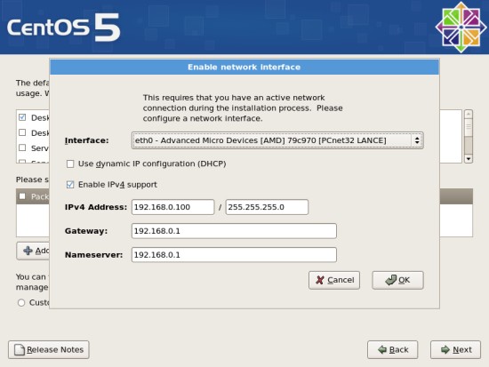Toggle the Server checkbox in background list

pos(22,148)
